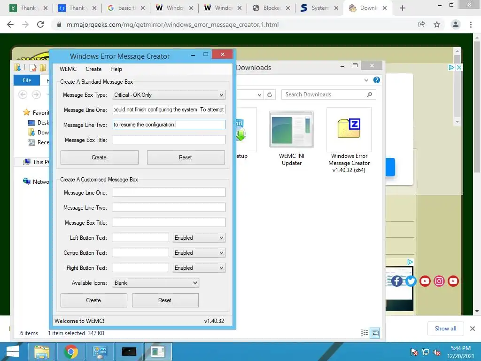Select Downloads in the navigation pane
This screenshot has height=361, width=481.
coord(39,132)
